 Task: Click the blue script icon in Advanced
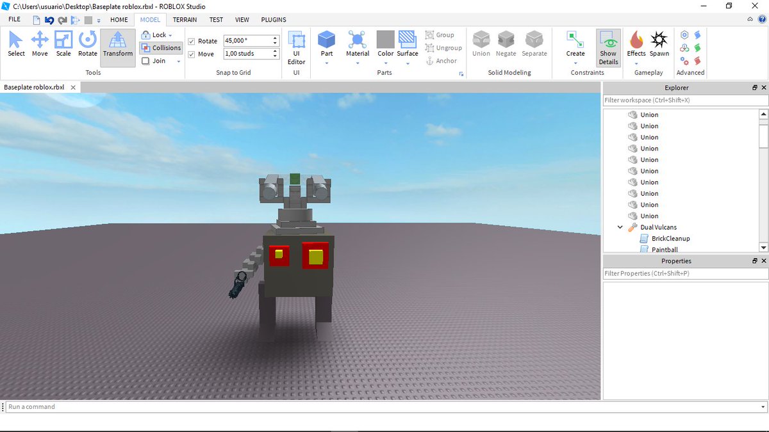(697, 35)
